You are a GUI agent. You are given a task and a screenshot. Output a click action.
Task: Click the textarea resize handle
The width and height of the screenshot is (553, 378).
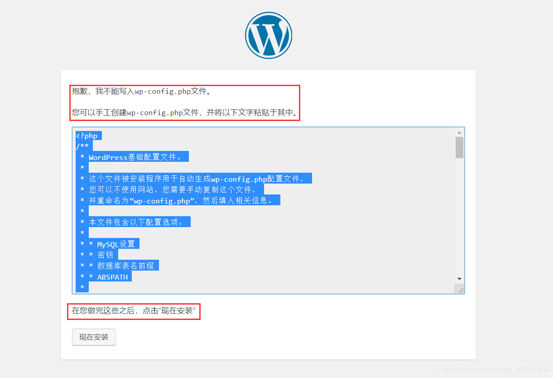point(460,290)
